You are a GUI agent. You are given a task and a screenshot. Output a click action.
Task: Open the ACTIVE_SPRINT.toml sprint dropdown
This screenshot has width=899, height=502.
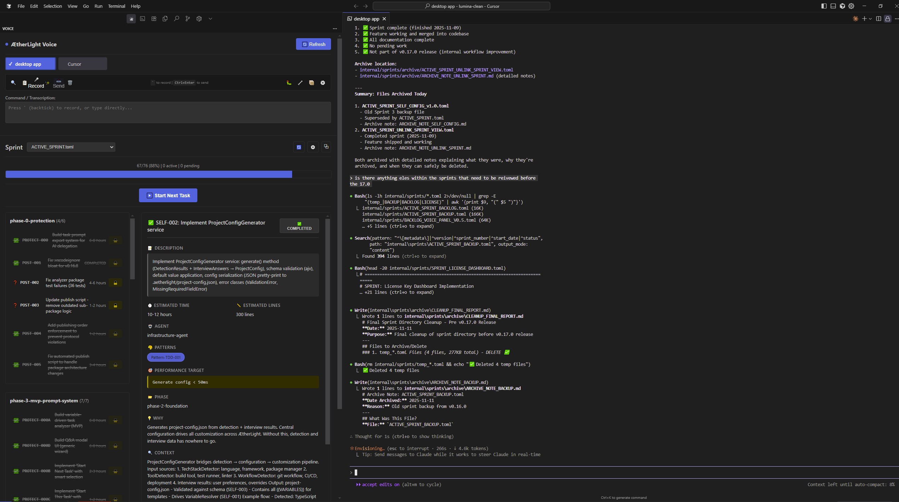point(71,147)
